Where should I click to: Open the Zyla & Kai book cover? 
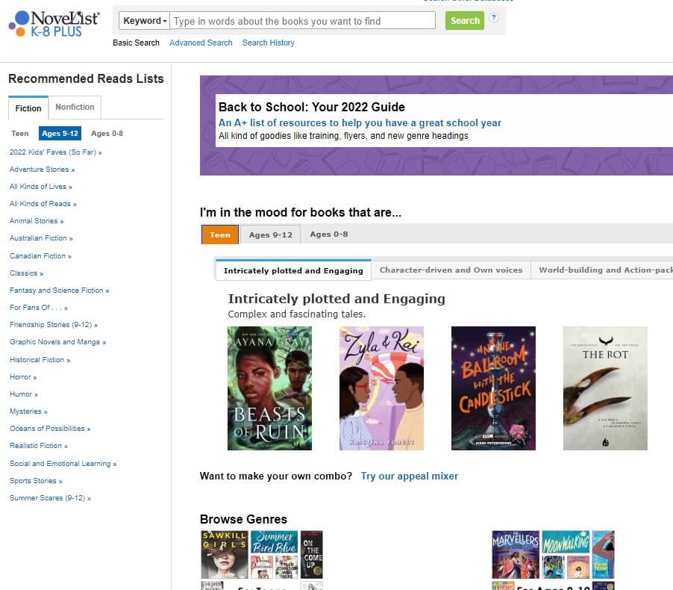pos(381,388)
